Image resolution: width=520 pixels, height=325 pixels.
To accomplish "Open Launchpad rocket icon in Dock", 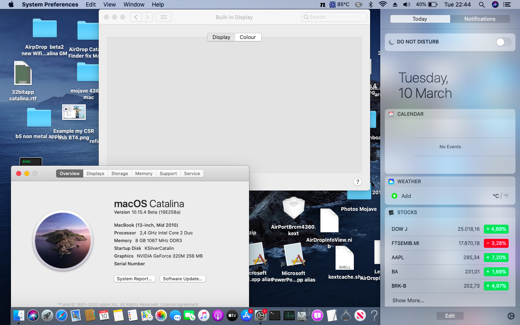I will pos(47,315).
